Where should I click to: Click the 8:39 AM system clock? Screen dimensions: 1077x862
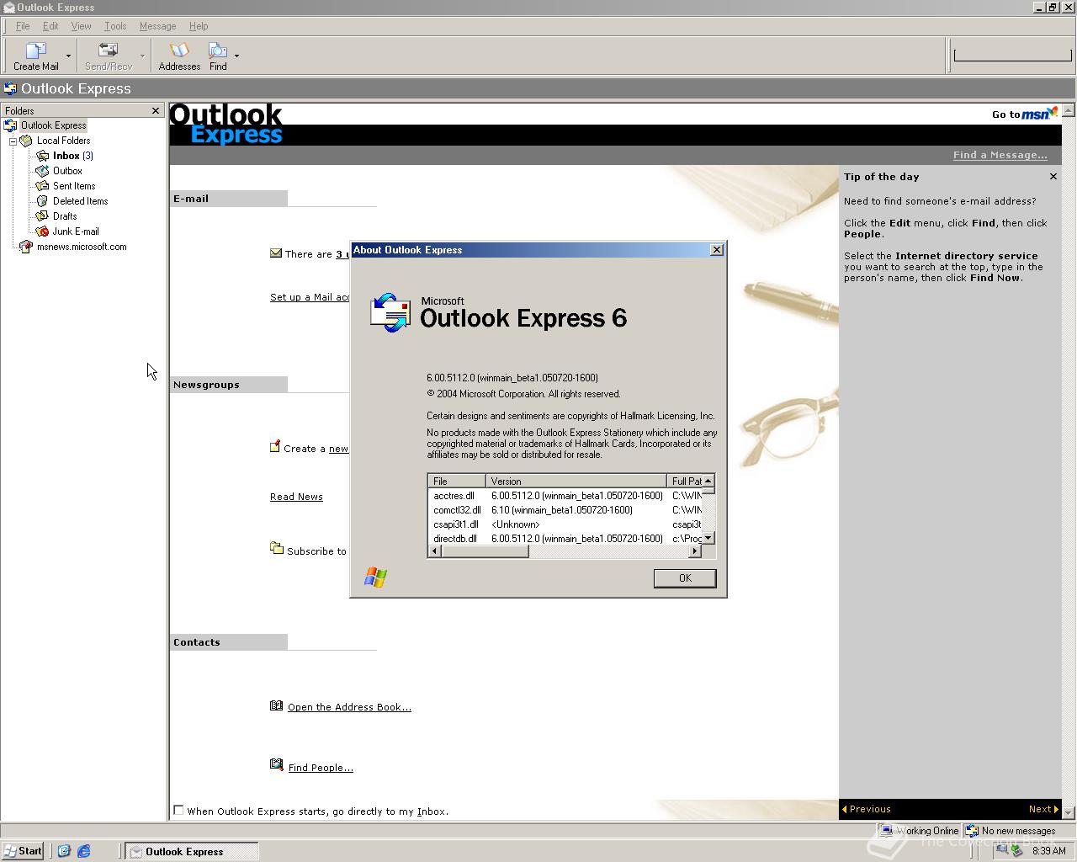pyautogui.click(x=1048, y=851)
